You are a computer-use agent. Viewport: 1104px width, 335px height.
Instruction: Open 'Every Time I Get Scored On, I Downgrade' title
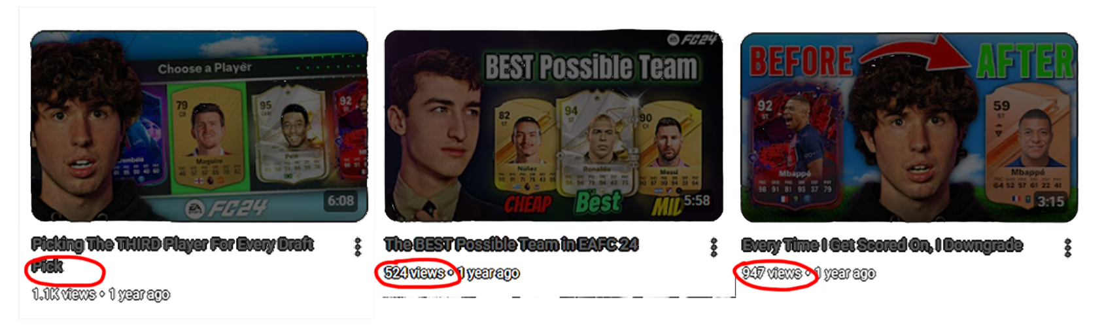click(882, 245)
